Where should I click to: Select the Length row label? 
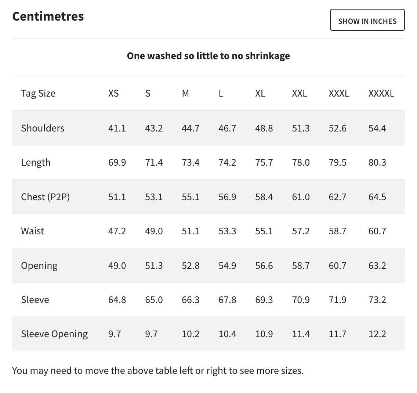[x=36, y=162]
